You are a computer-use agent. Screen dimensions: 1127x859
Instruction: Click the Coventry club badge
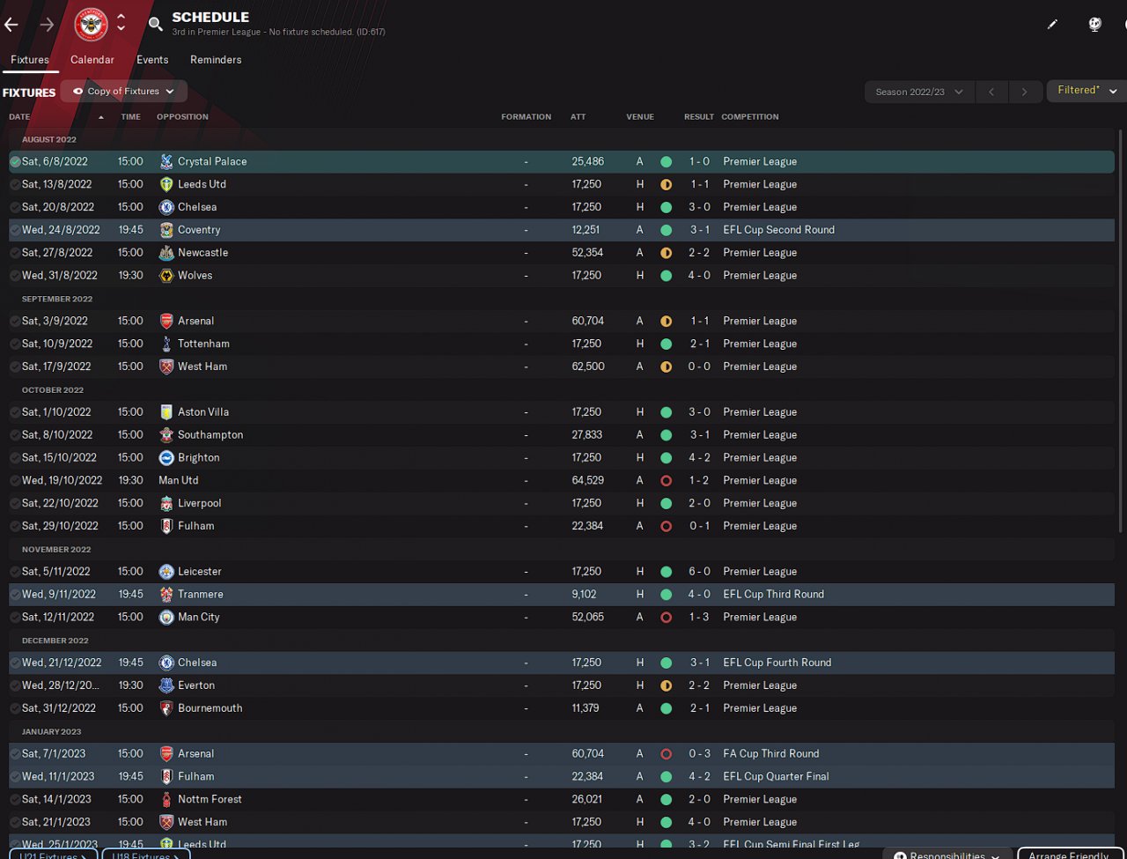[x=166, y=230]
